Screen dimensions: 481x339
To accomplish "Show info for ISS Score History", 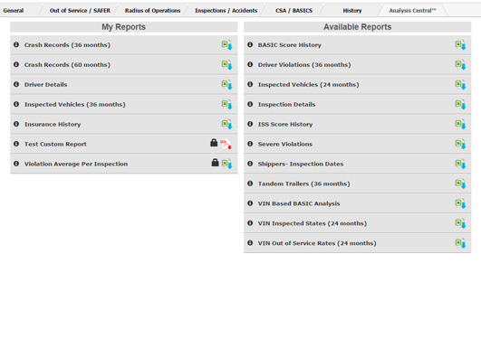I will pos(250,124).
